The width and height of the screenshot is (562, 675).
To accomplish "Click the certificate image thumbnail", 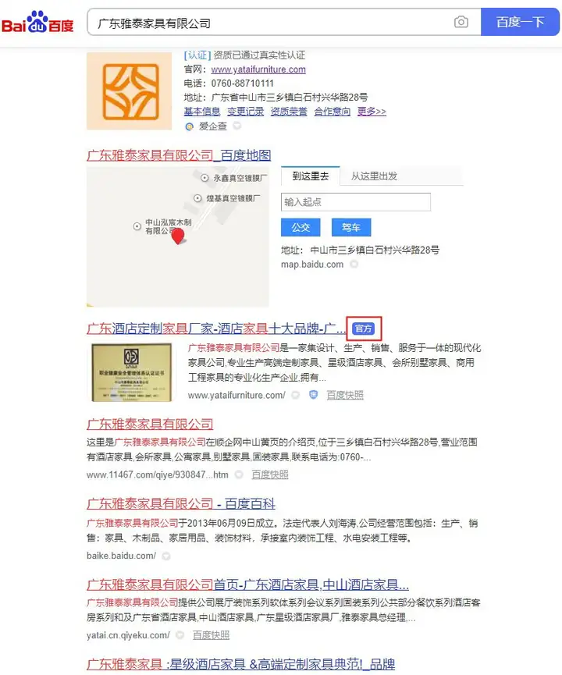I will [132, 372].
